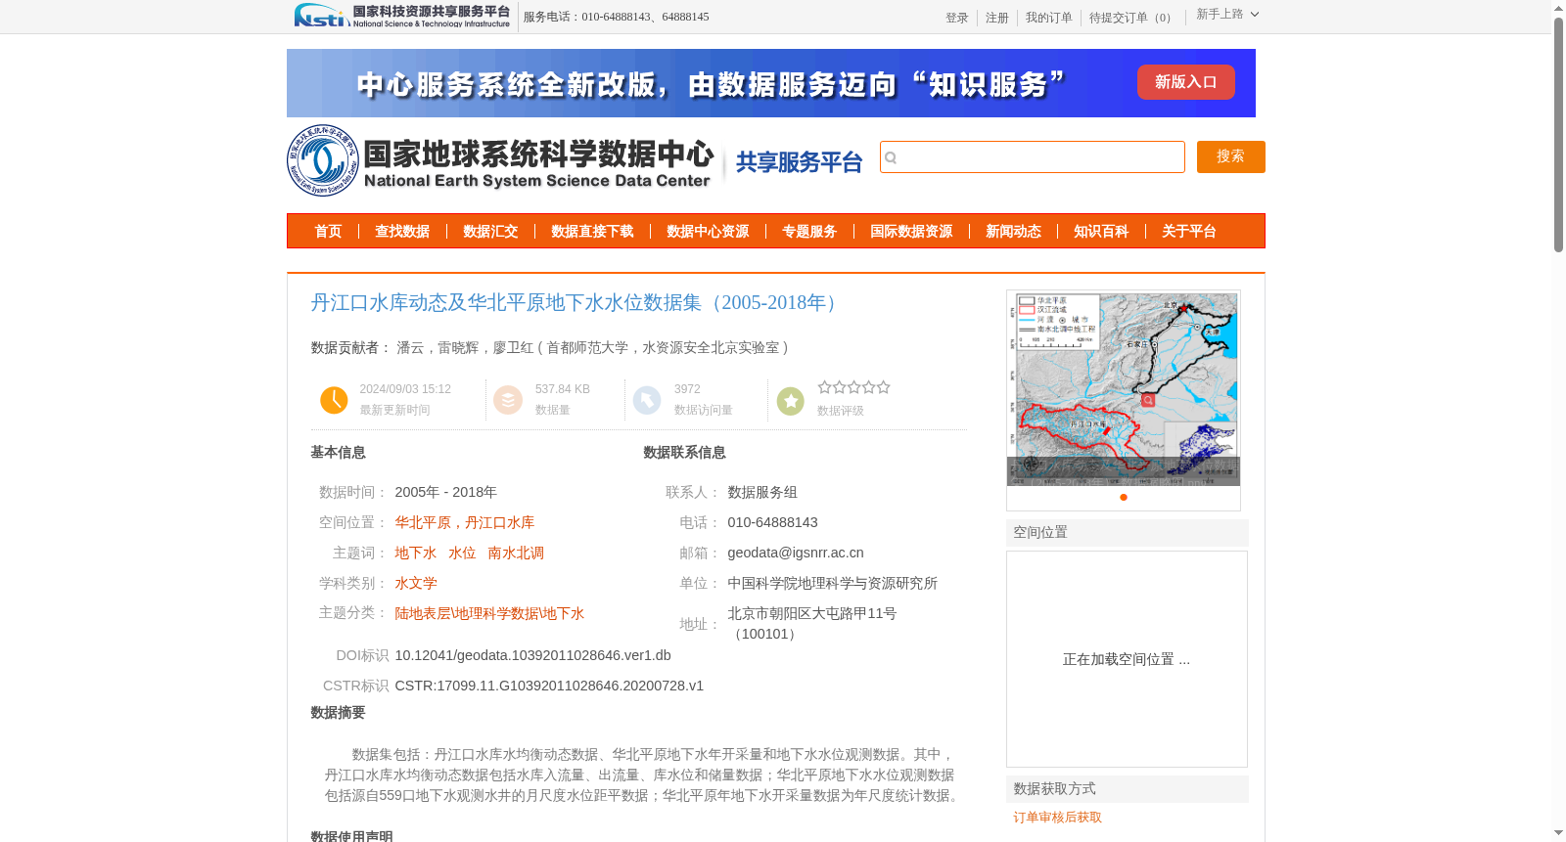Click the 新版入口 button on banner
This screenshot has height=842, width=1566.
1186,82
